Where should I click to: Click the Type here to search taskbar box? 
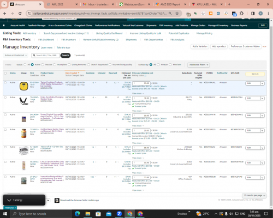coord(41,214)
